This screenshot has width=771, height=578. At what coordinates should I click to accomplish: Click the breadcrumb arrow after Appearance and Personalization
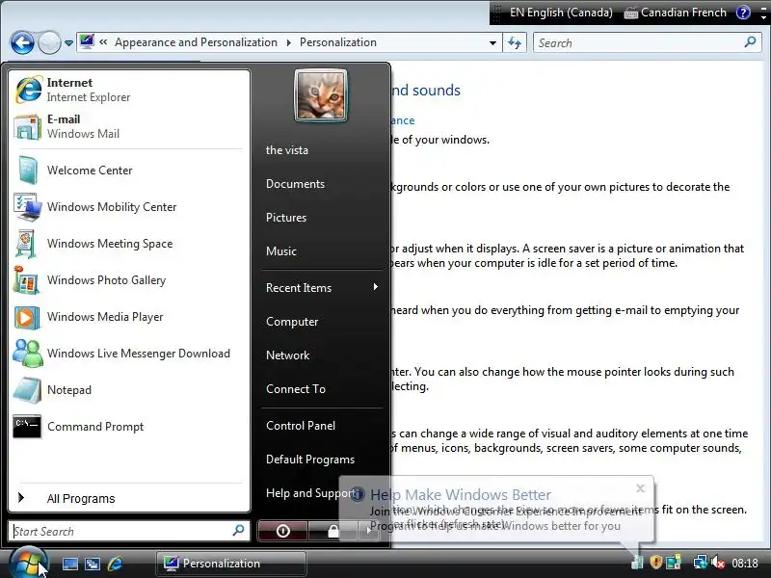(x=288, y=42)
